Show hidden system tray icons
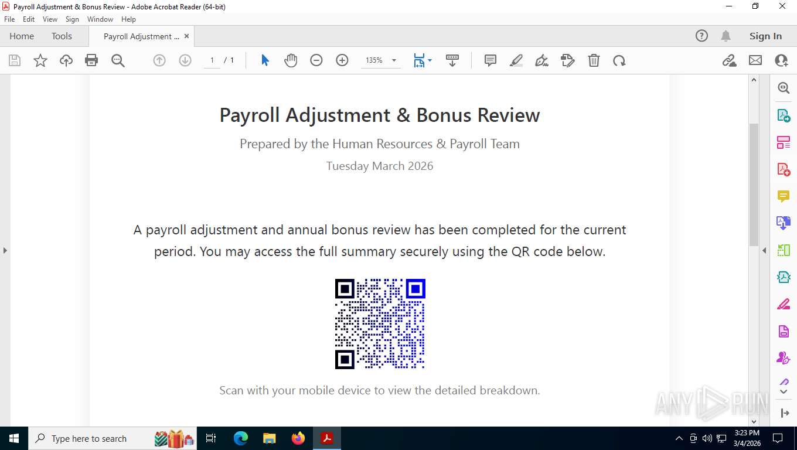The image size is (797, 450). click(x=679, y=438)
